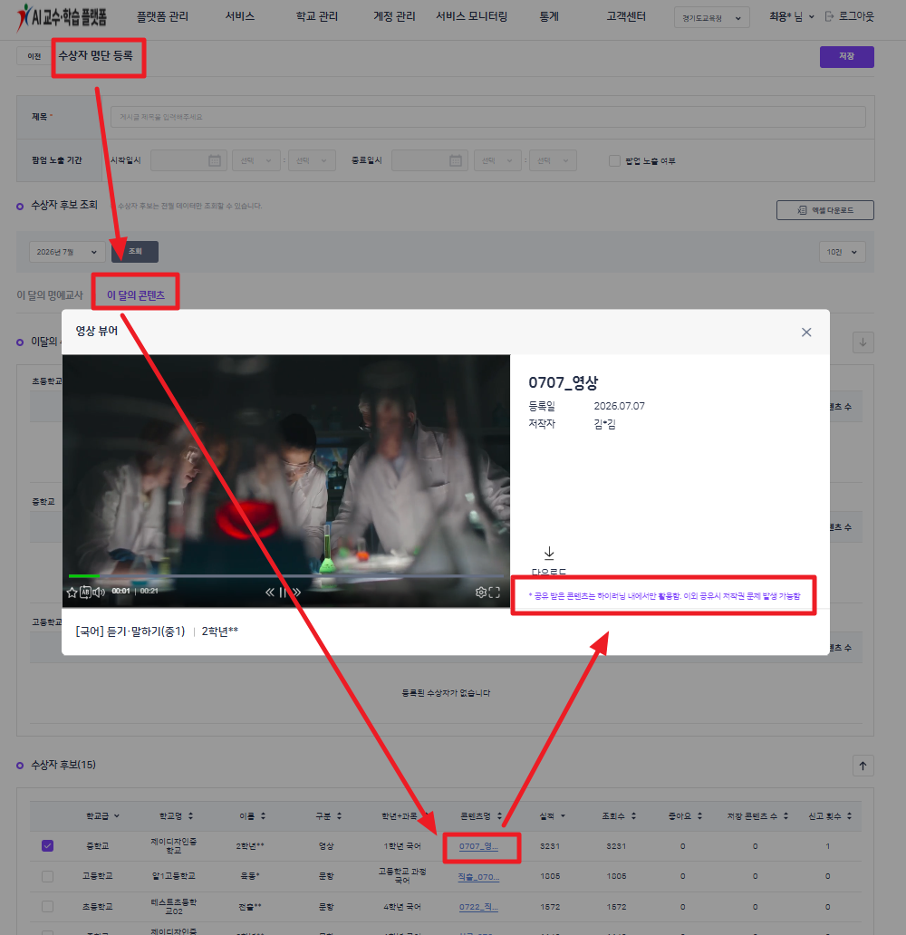The height and width of the screenshot is (935, 906).
Task: Open 플랫폼 관리 menu
Action: tap(162, 16)
